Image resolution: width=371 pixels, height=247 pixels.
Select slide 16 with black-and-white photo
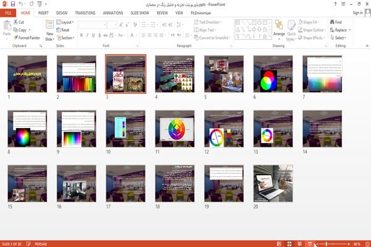[x=77, y=183]
